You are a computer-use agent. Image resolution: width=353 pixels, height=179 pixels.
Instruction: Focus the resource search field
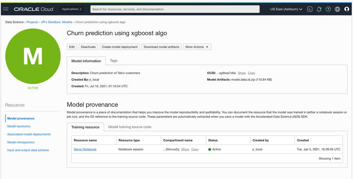[175, 9]
